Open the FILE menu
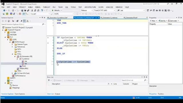 (x=3, y=7)
